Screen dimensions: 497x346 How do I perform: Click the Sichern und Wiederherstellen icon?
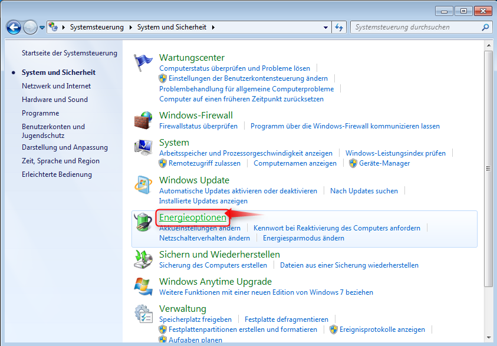pos(143,260)
